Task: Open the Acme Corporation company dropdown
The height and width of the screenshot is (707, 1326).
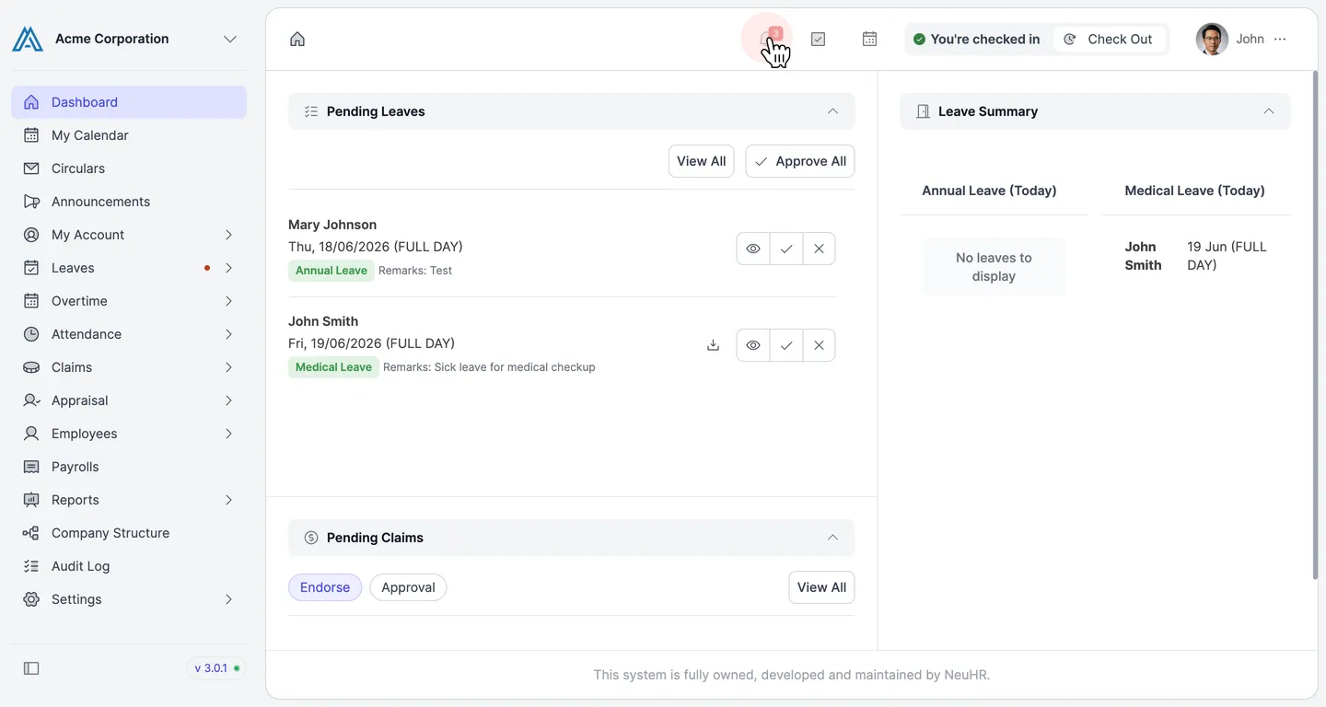Action: 230,39
